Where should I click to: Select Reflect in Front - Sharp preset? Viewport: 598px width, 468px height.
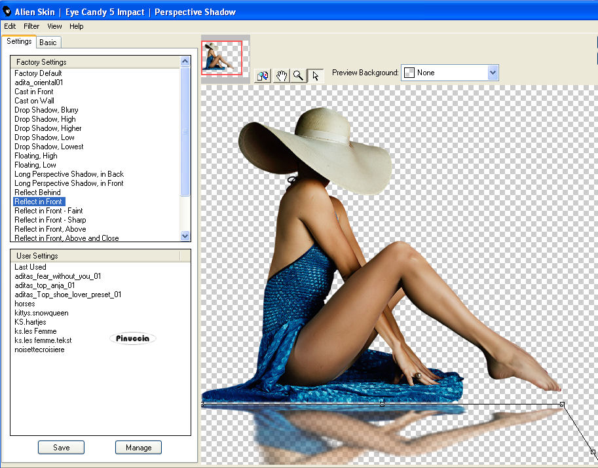coord(50,220)
